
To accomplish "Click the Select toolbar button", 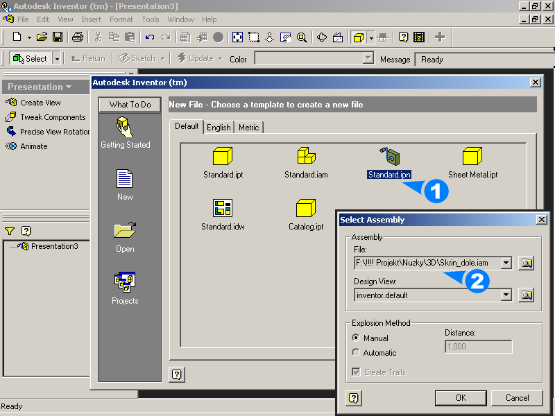I will (31, 58).
